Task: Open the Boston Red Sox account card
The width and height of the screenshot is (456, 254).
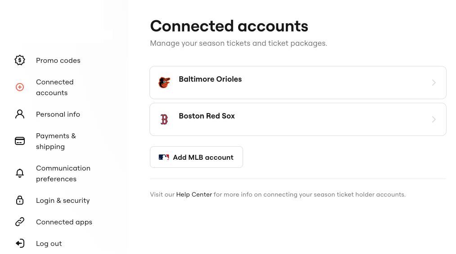Action: tap(298, 119)
